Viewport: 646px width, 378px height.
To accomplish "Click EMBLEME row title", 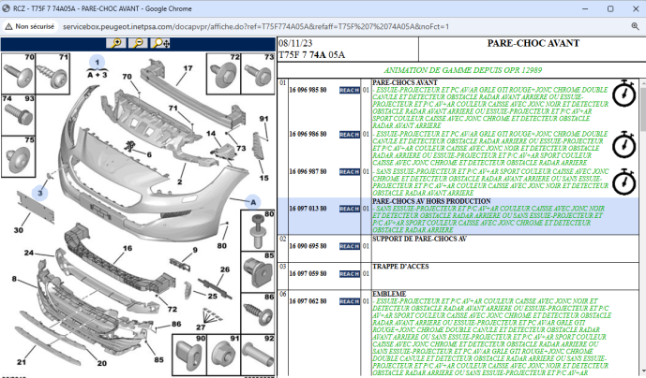I will [x=389, y=294].
